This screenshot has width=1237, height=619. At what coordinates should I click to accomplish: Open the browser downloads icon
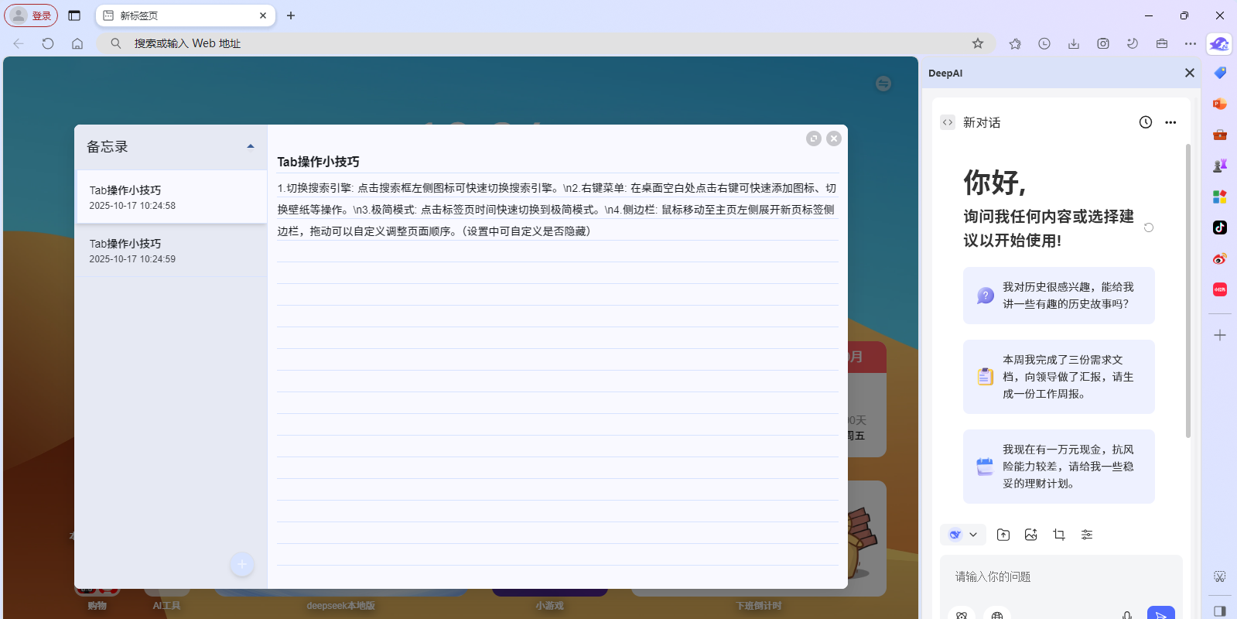(1074, 43)
